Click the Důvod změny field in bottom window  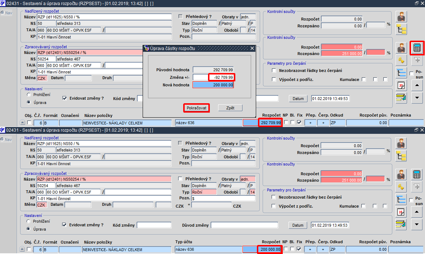click(245, 225)
